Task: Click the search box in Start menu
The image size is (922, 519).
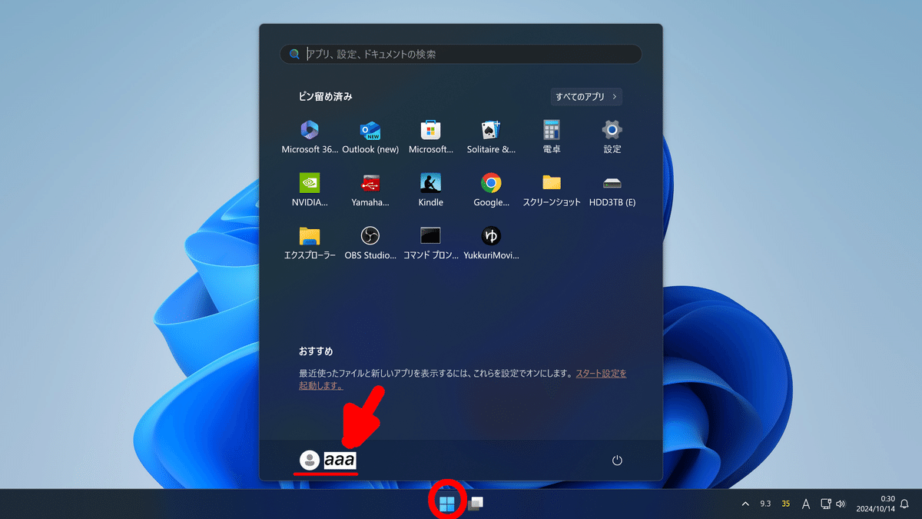Action: point(461,54)
